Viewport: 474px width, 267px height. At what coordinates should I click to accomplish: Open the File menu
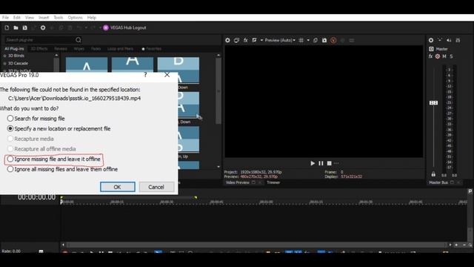tap(5, 18)
